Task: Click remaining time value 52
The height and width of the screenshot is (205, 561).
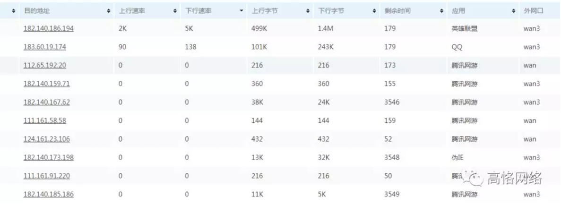Action: [388, 139]
